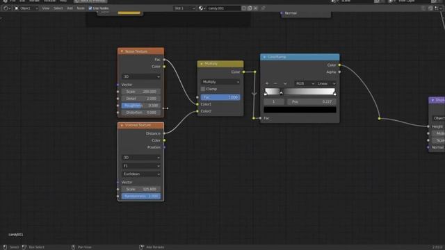Collapse the ColorRamp node
445x250 pixels.
[x=264, y=57]
